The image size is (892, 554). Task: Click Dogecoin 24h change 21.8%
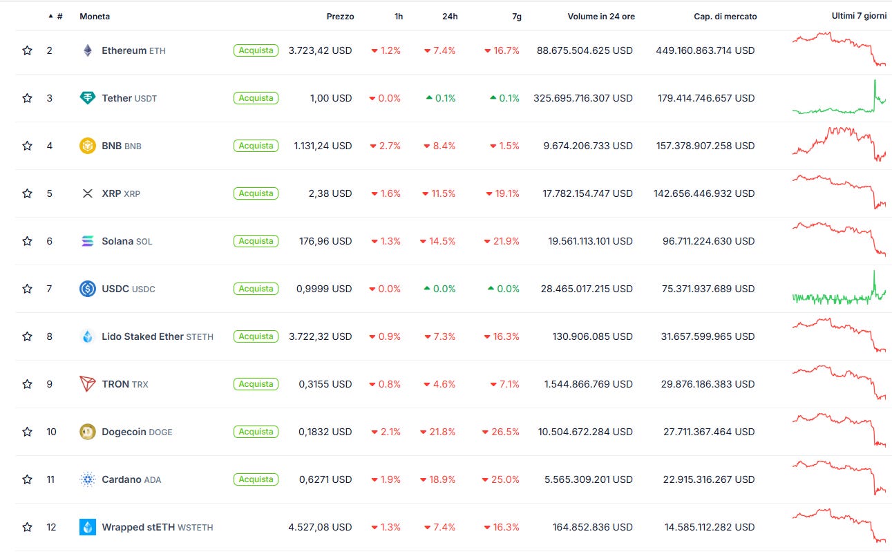click(x=437, y=432)
